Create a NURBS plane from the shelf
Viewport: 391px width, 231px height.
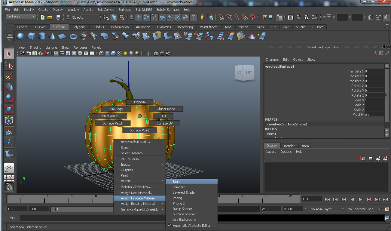point(62,36)
